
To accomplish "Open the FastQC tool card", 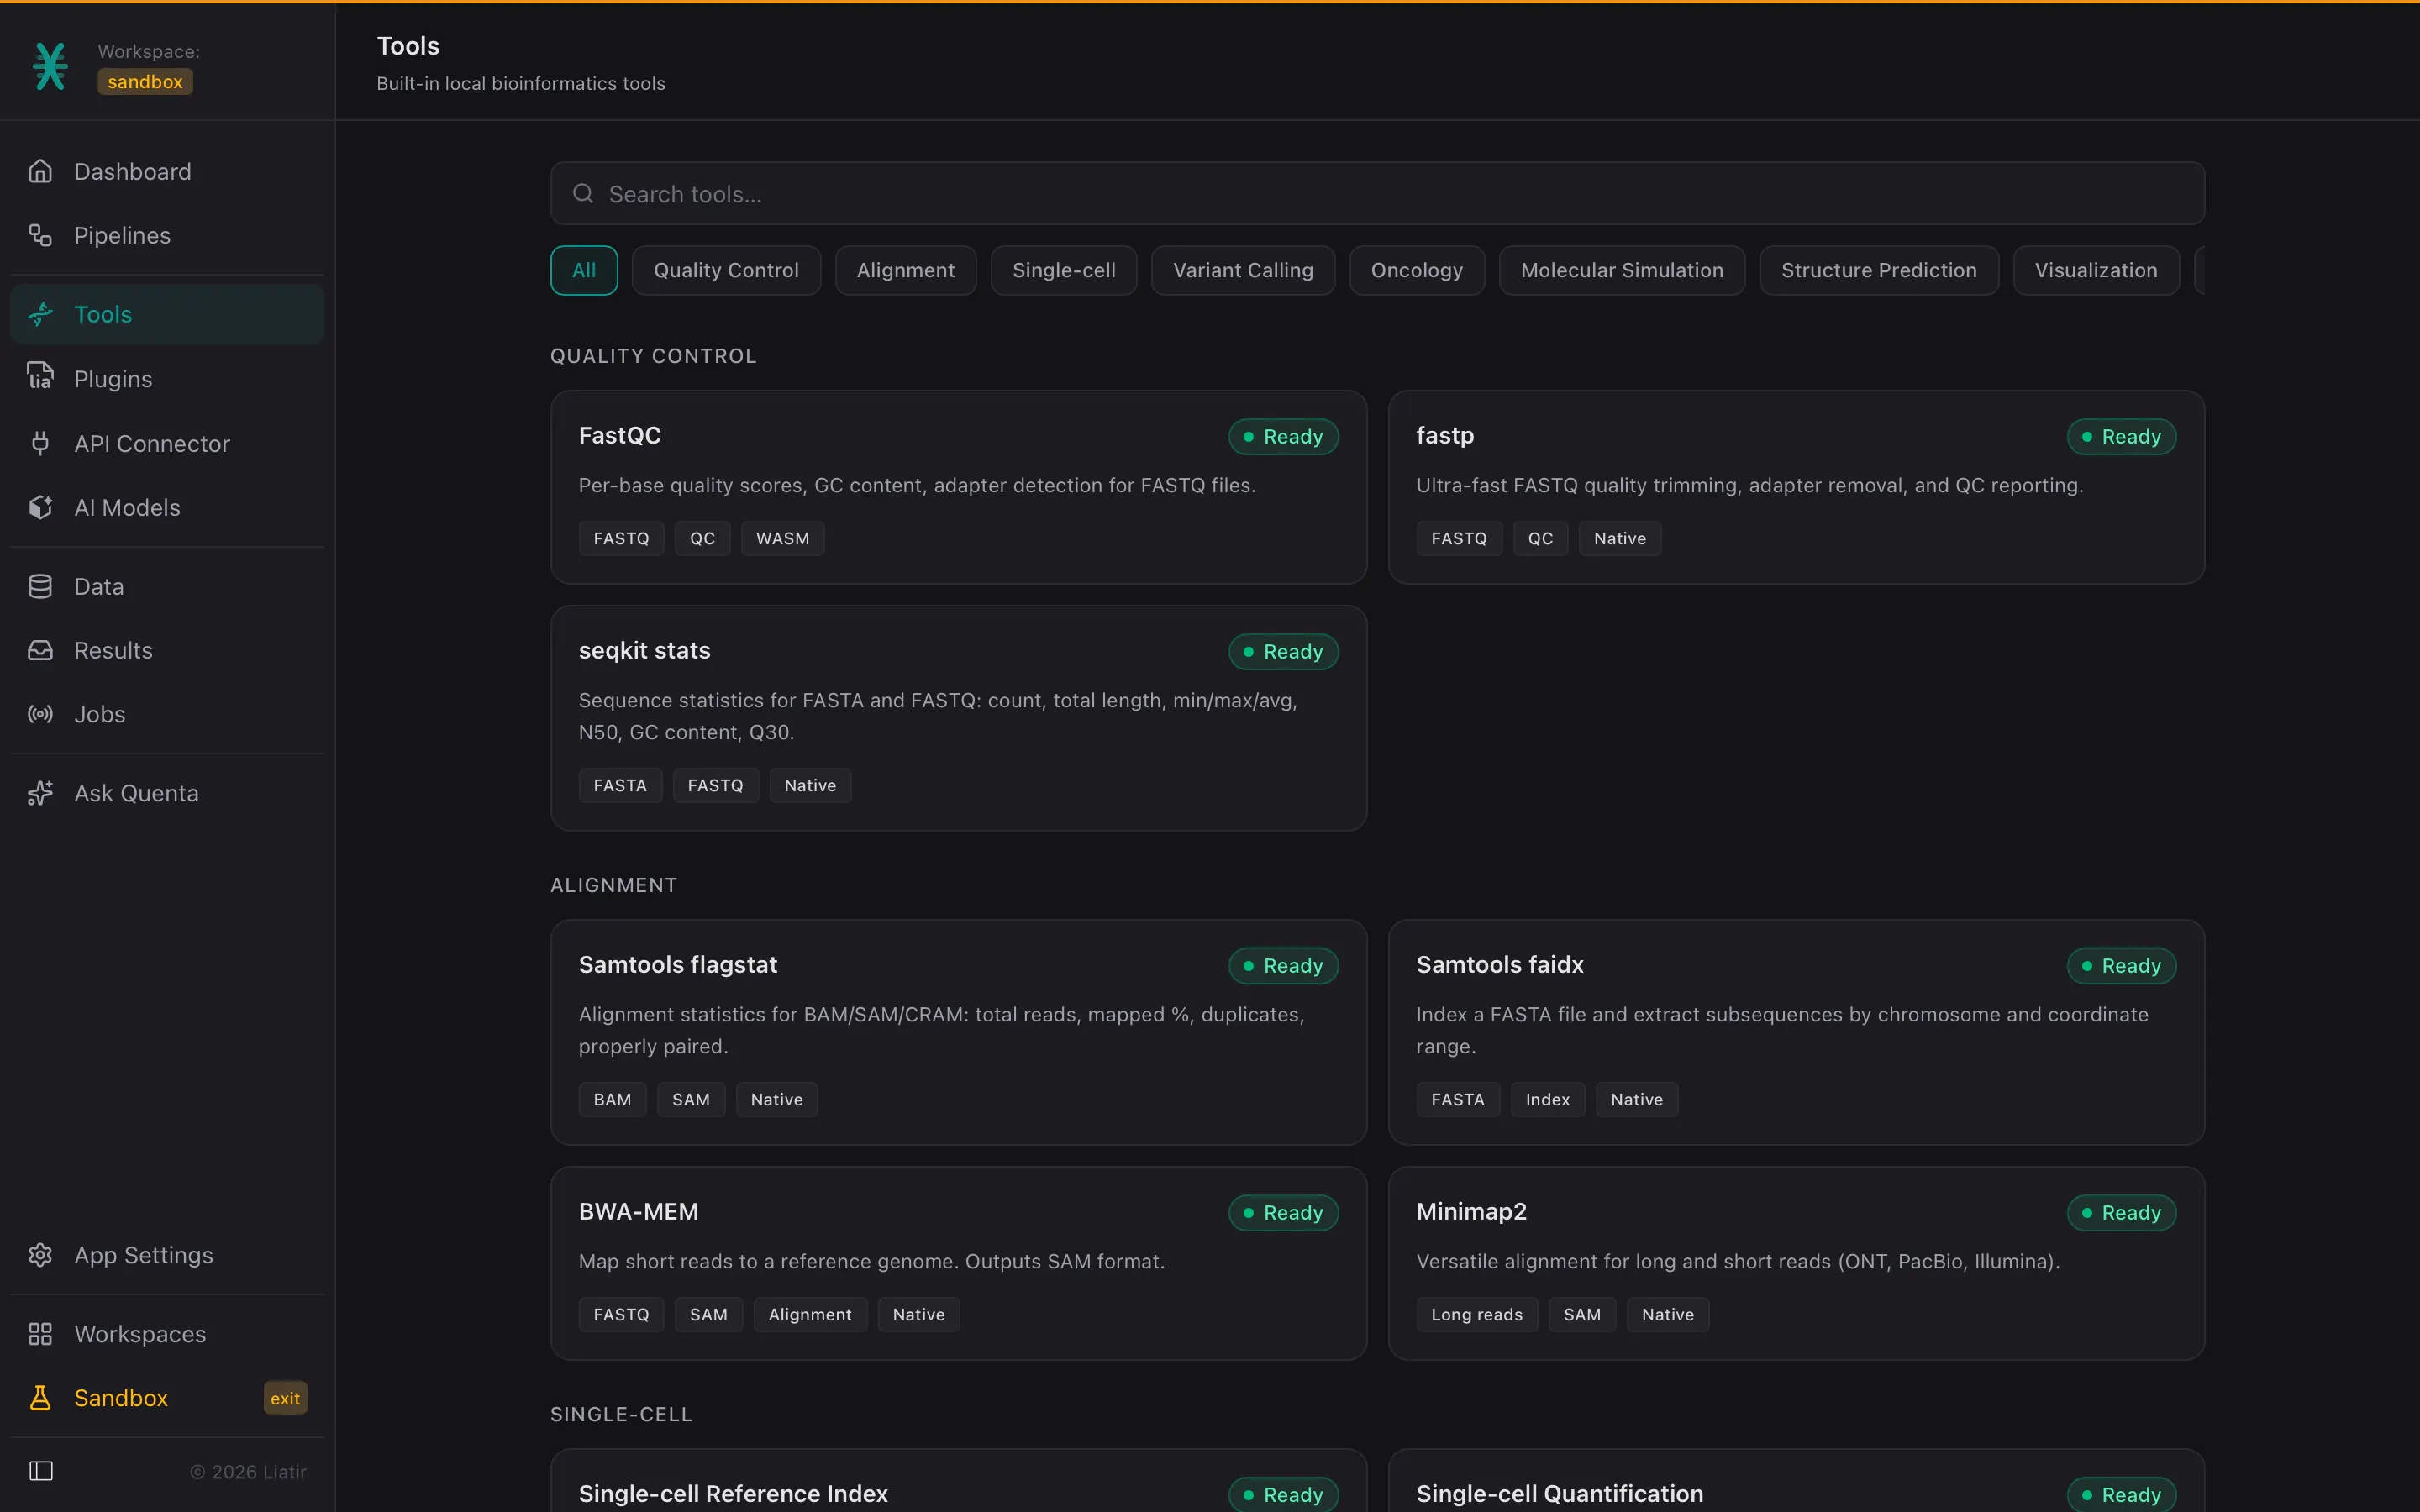I will coord(958,487).
